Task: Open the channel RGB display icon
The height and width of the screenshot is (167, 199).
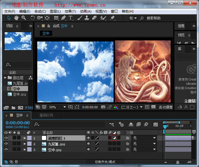Action: click(116, 107)
